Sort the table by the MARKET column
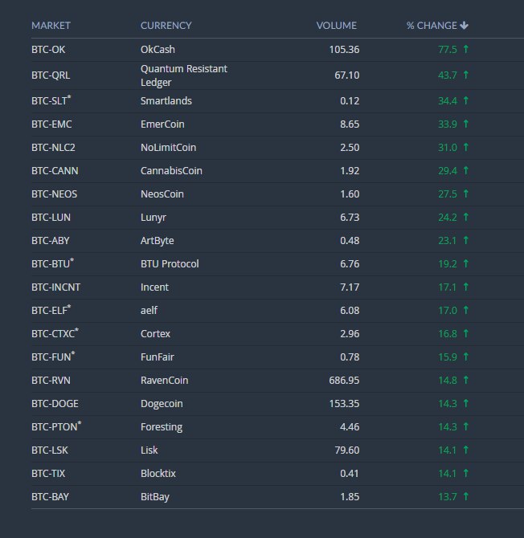The image size is (524, 538). click(51, 26)
